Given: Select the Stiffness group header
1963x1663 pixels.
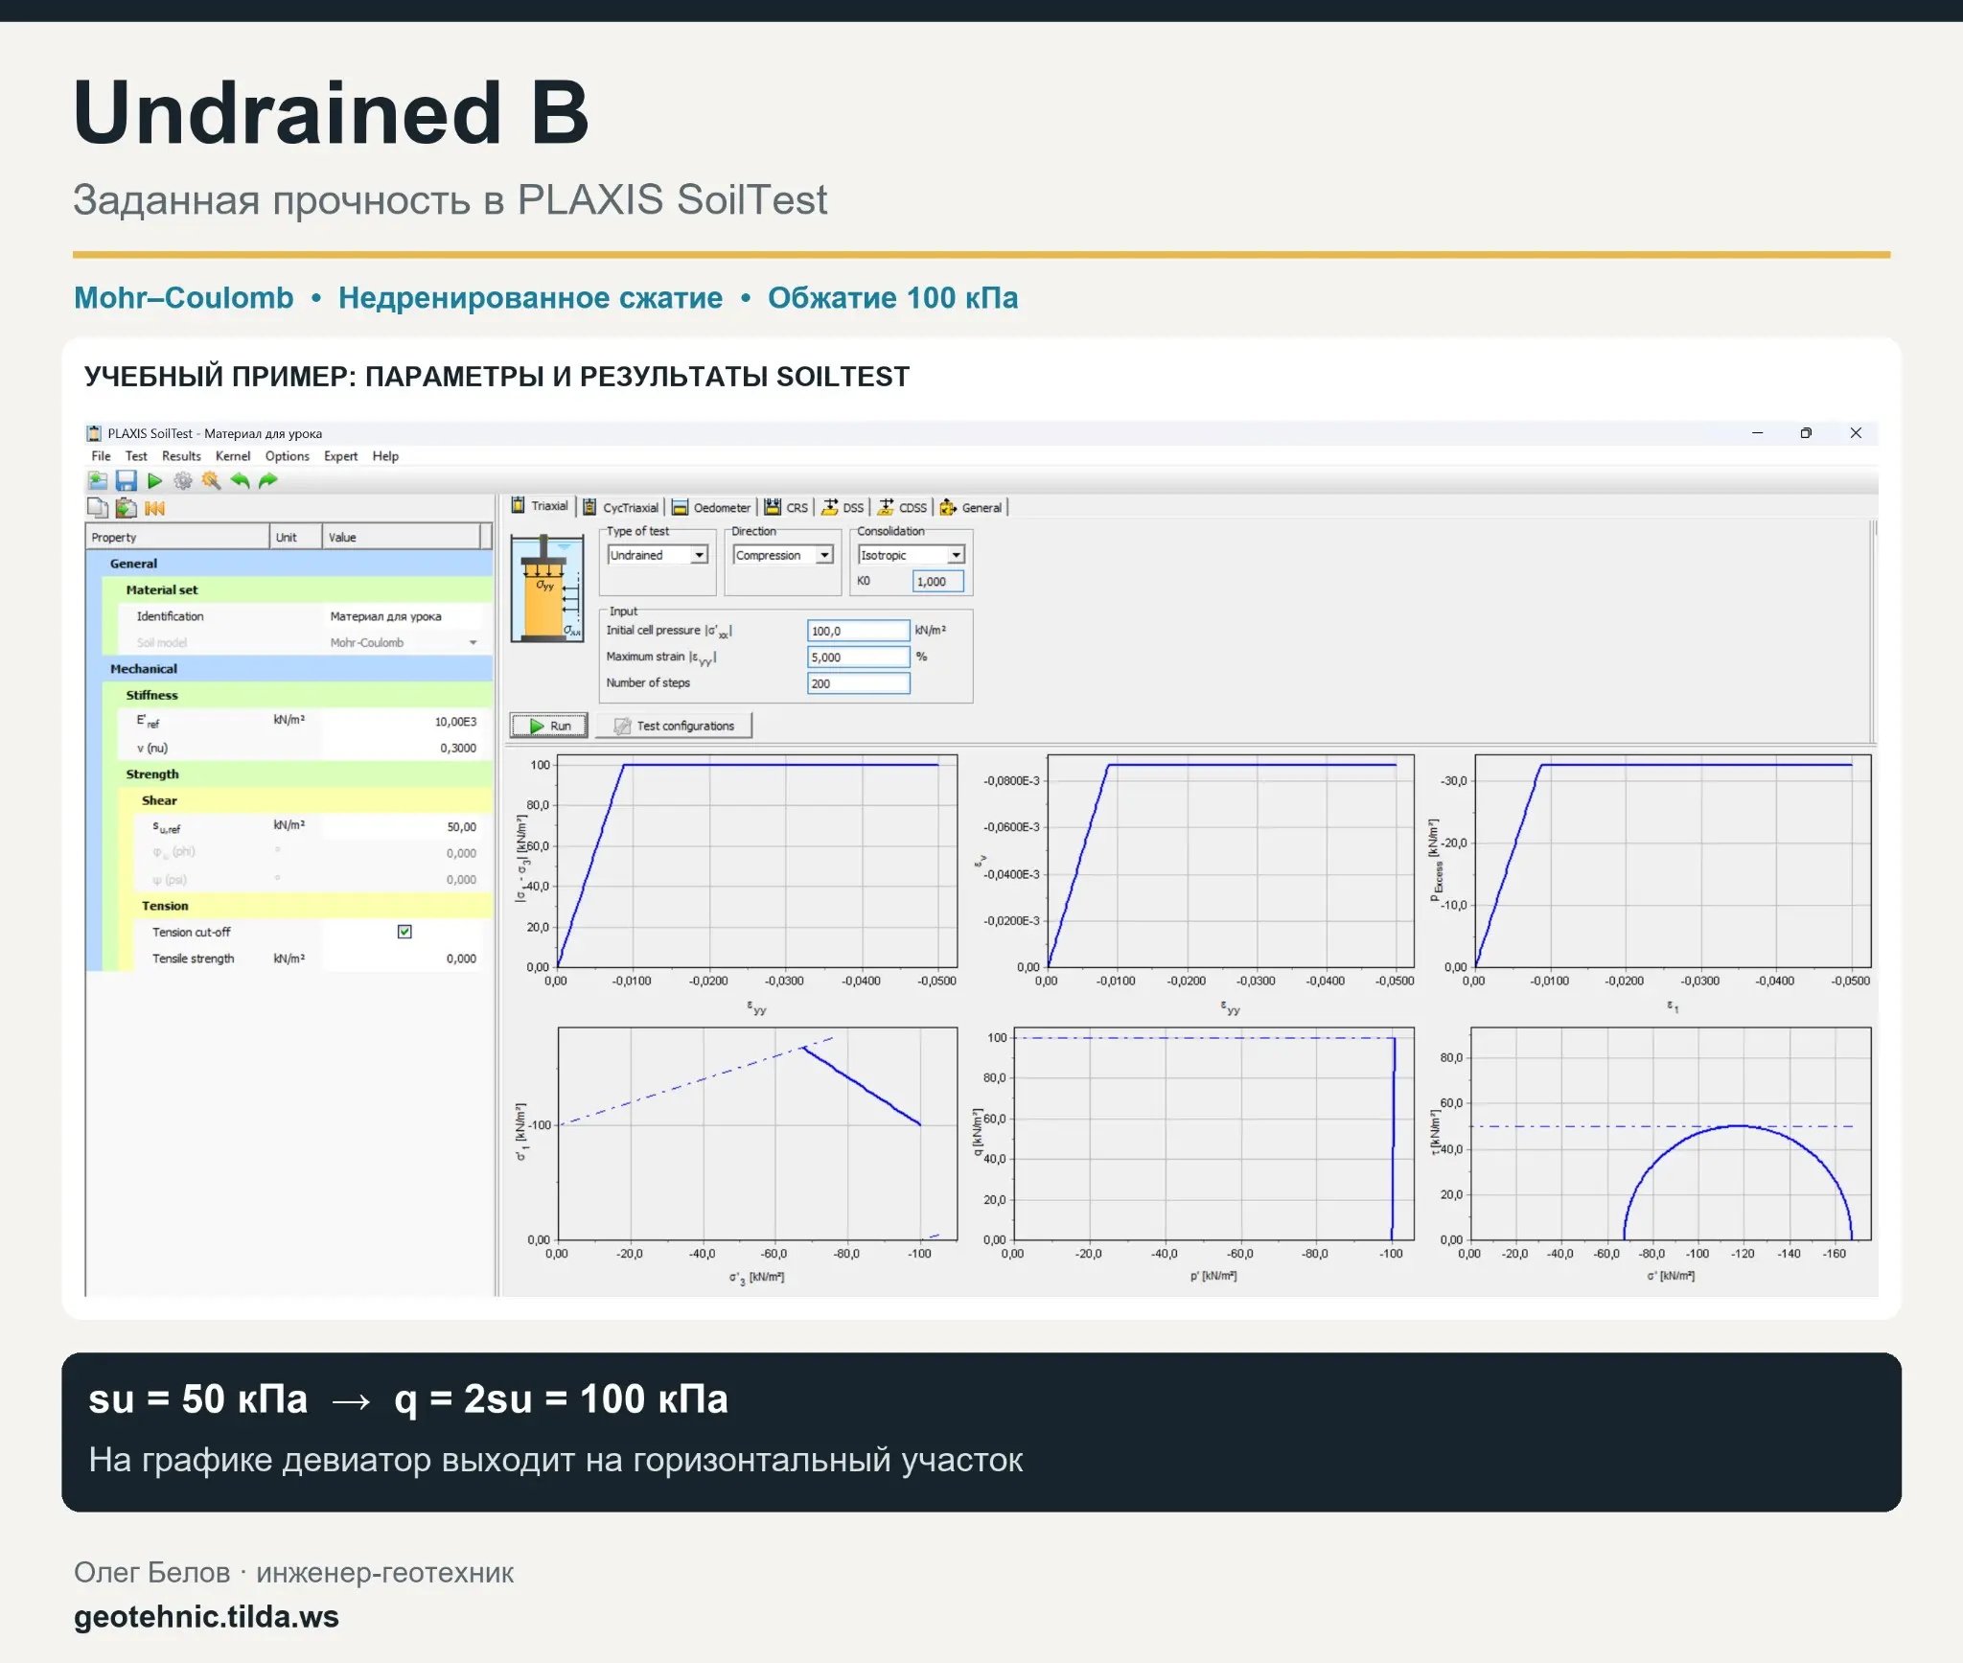Looking at the screenshot, I should click(x=298, y=695).
